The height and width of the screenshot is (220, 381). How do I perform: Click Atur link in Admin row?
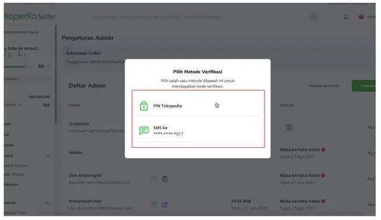pyautogui.click(x=371, y=153)
